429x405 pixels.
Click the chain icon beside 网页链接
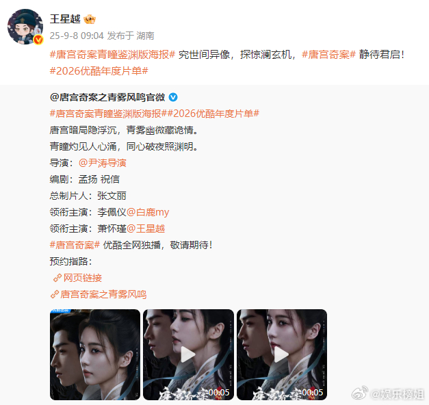click(x=57, y=278)
